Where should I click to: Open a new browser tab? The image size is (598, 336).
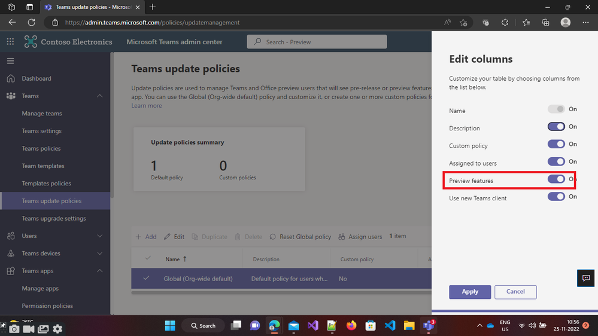(x=153, y=7)
